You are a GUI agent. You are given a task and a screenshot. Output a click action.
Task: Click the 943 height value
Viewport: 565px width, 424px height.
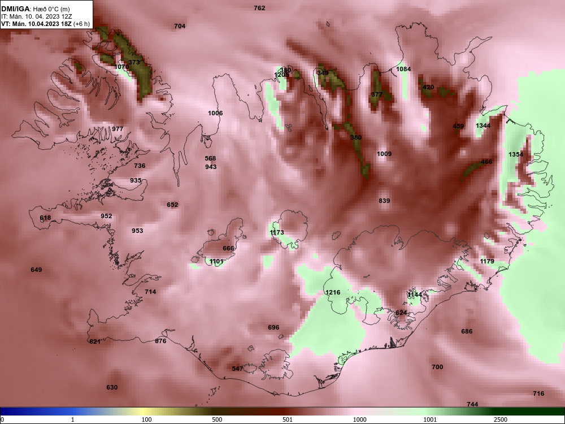pyautogui.click(x=211, y=167)
